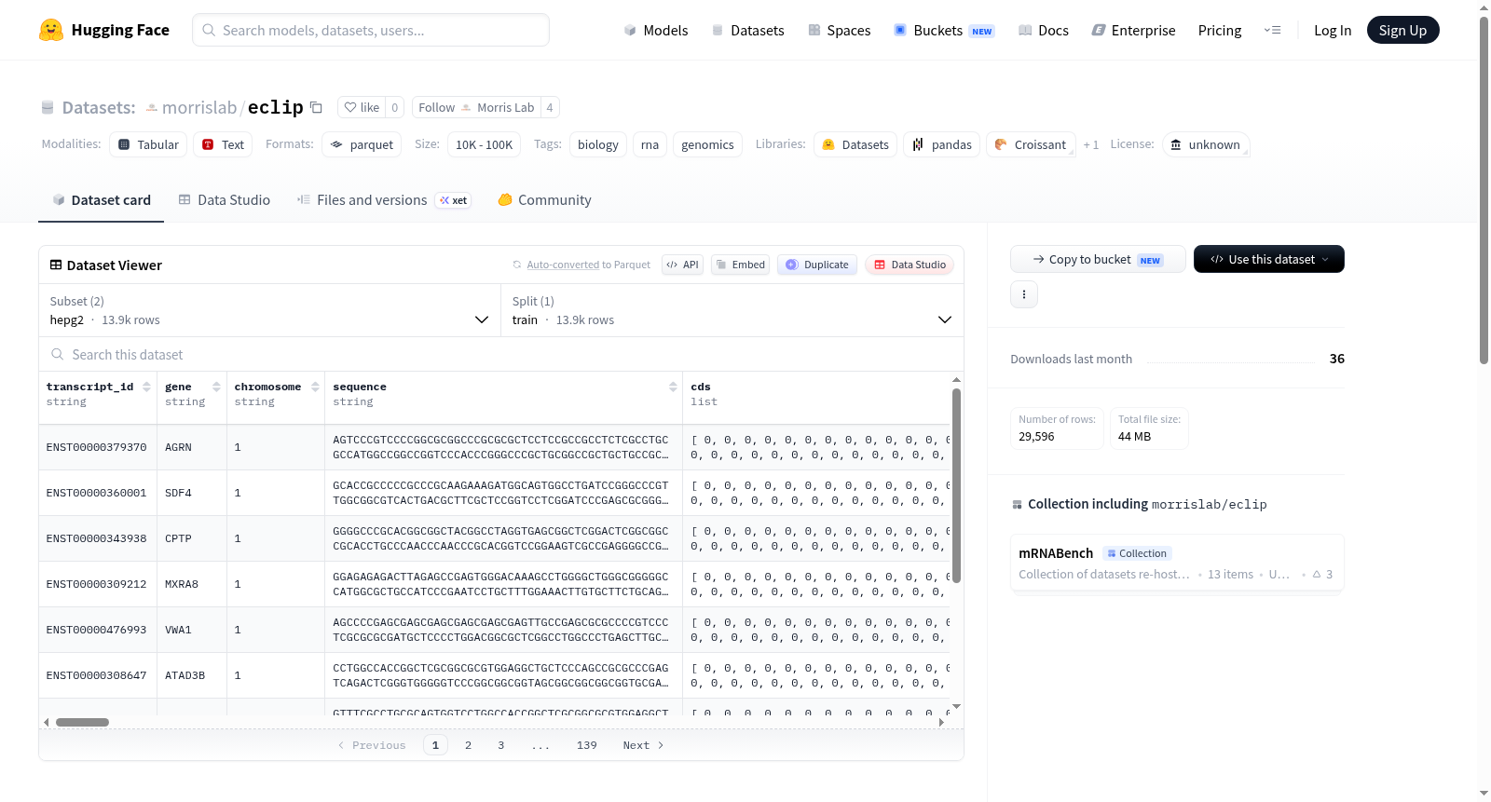Click the Collection badge on mRNABench
The image size is (1491, 802).
[x=1137, y=553]
